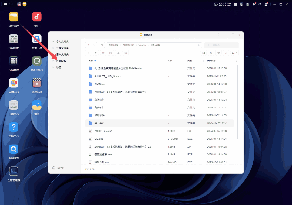Select the 夸克浏览器.exe file
The image size is (292, 205).
pyautogui.click(x=160, y=154)
